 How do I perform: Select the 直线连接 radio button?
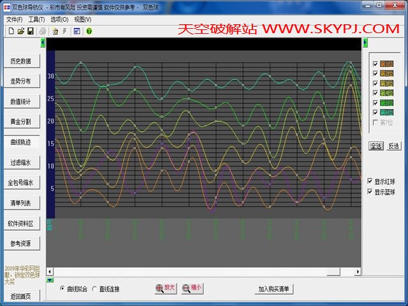point(94,289)
